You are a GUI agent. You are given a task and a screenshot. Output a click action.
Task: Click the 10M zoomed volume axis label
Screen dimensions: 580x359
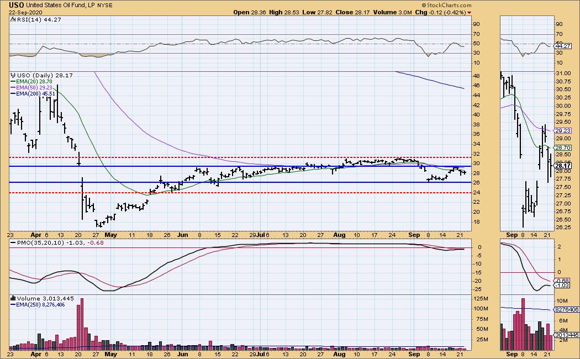coord(563,301)
